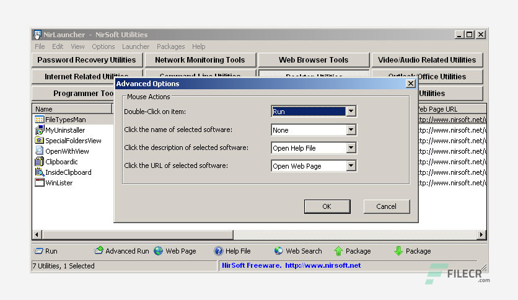Click the Open Web Page combo box value
Image resolution: width=518 pixels, height=300 pixels.
(297, 166)
